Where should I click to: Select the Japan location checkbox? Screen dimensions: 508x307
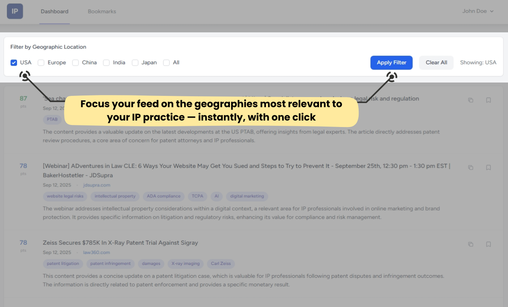(x=135, y=63)
